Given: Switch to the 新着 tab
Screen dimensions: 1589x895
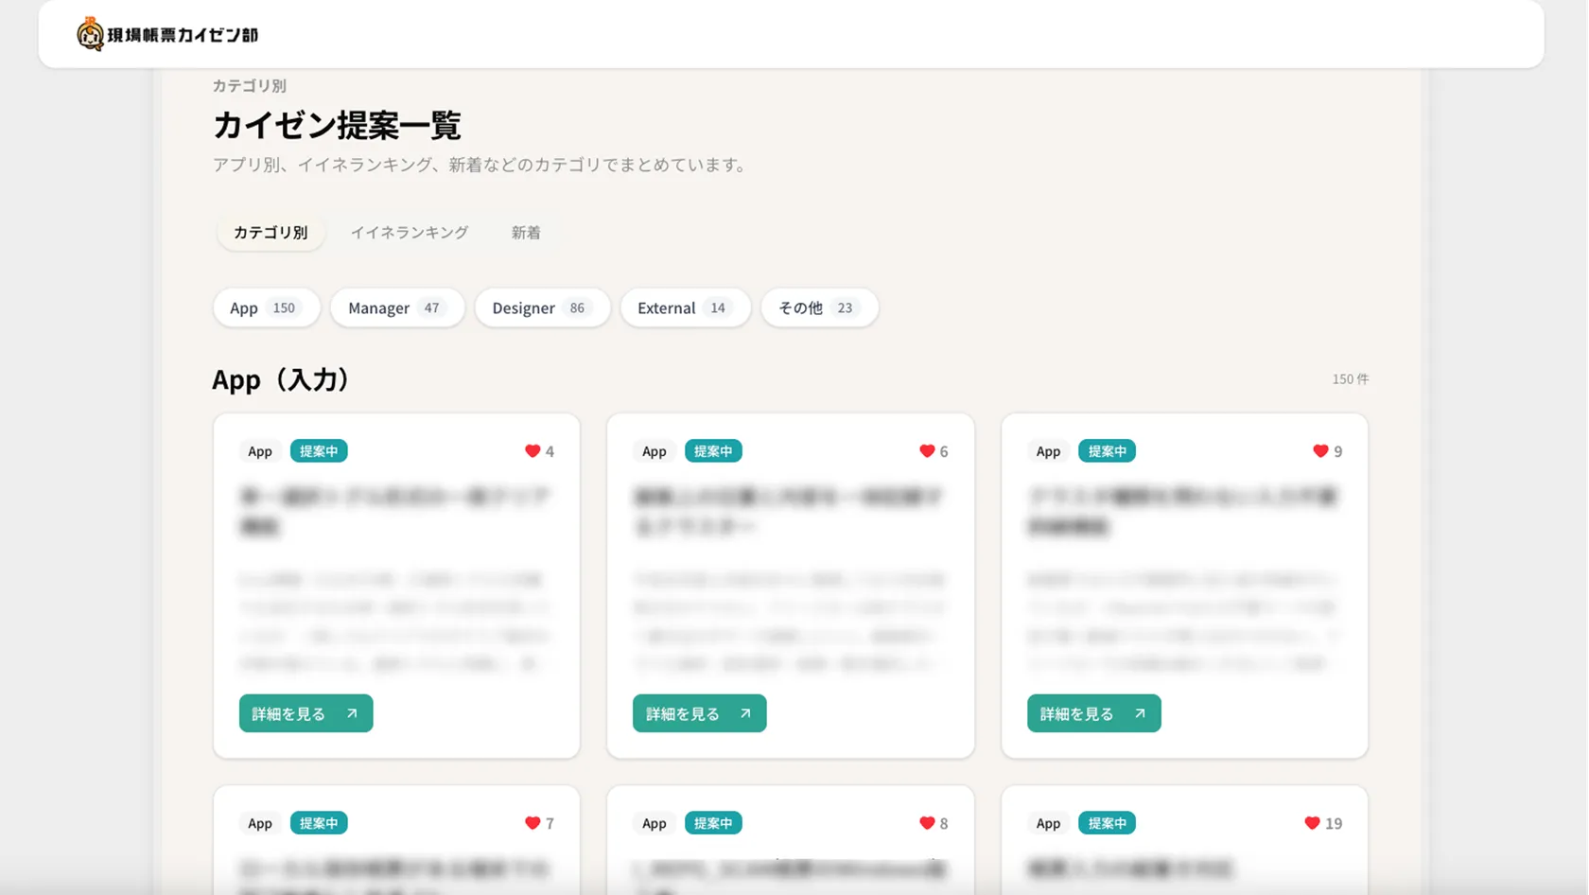Looking at the screenshot, I should point(526,232).
